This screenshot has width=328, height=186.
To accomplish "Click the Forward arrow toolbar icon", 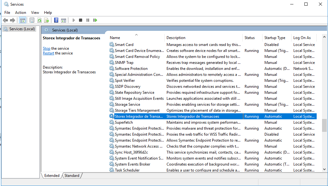I will pos(13,20).
